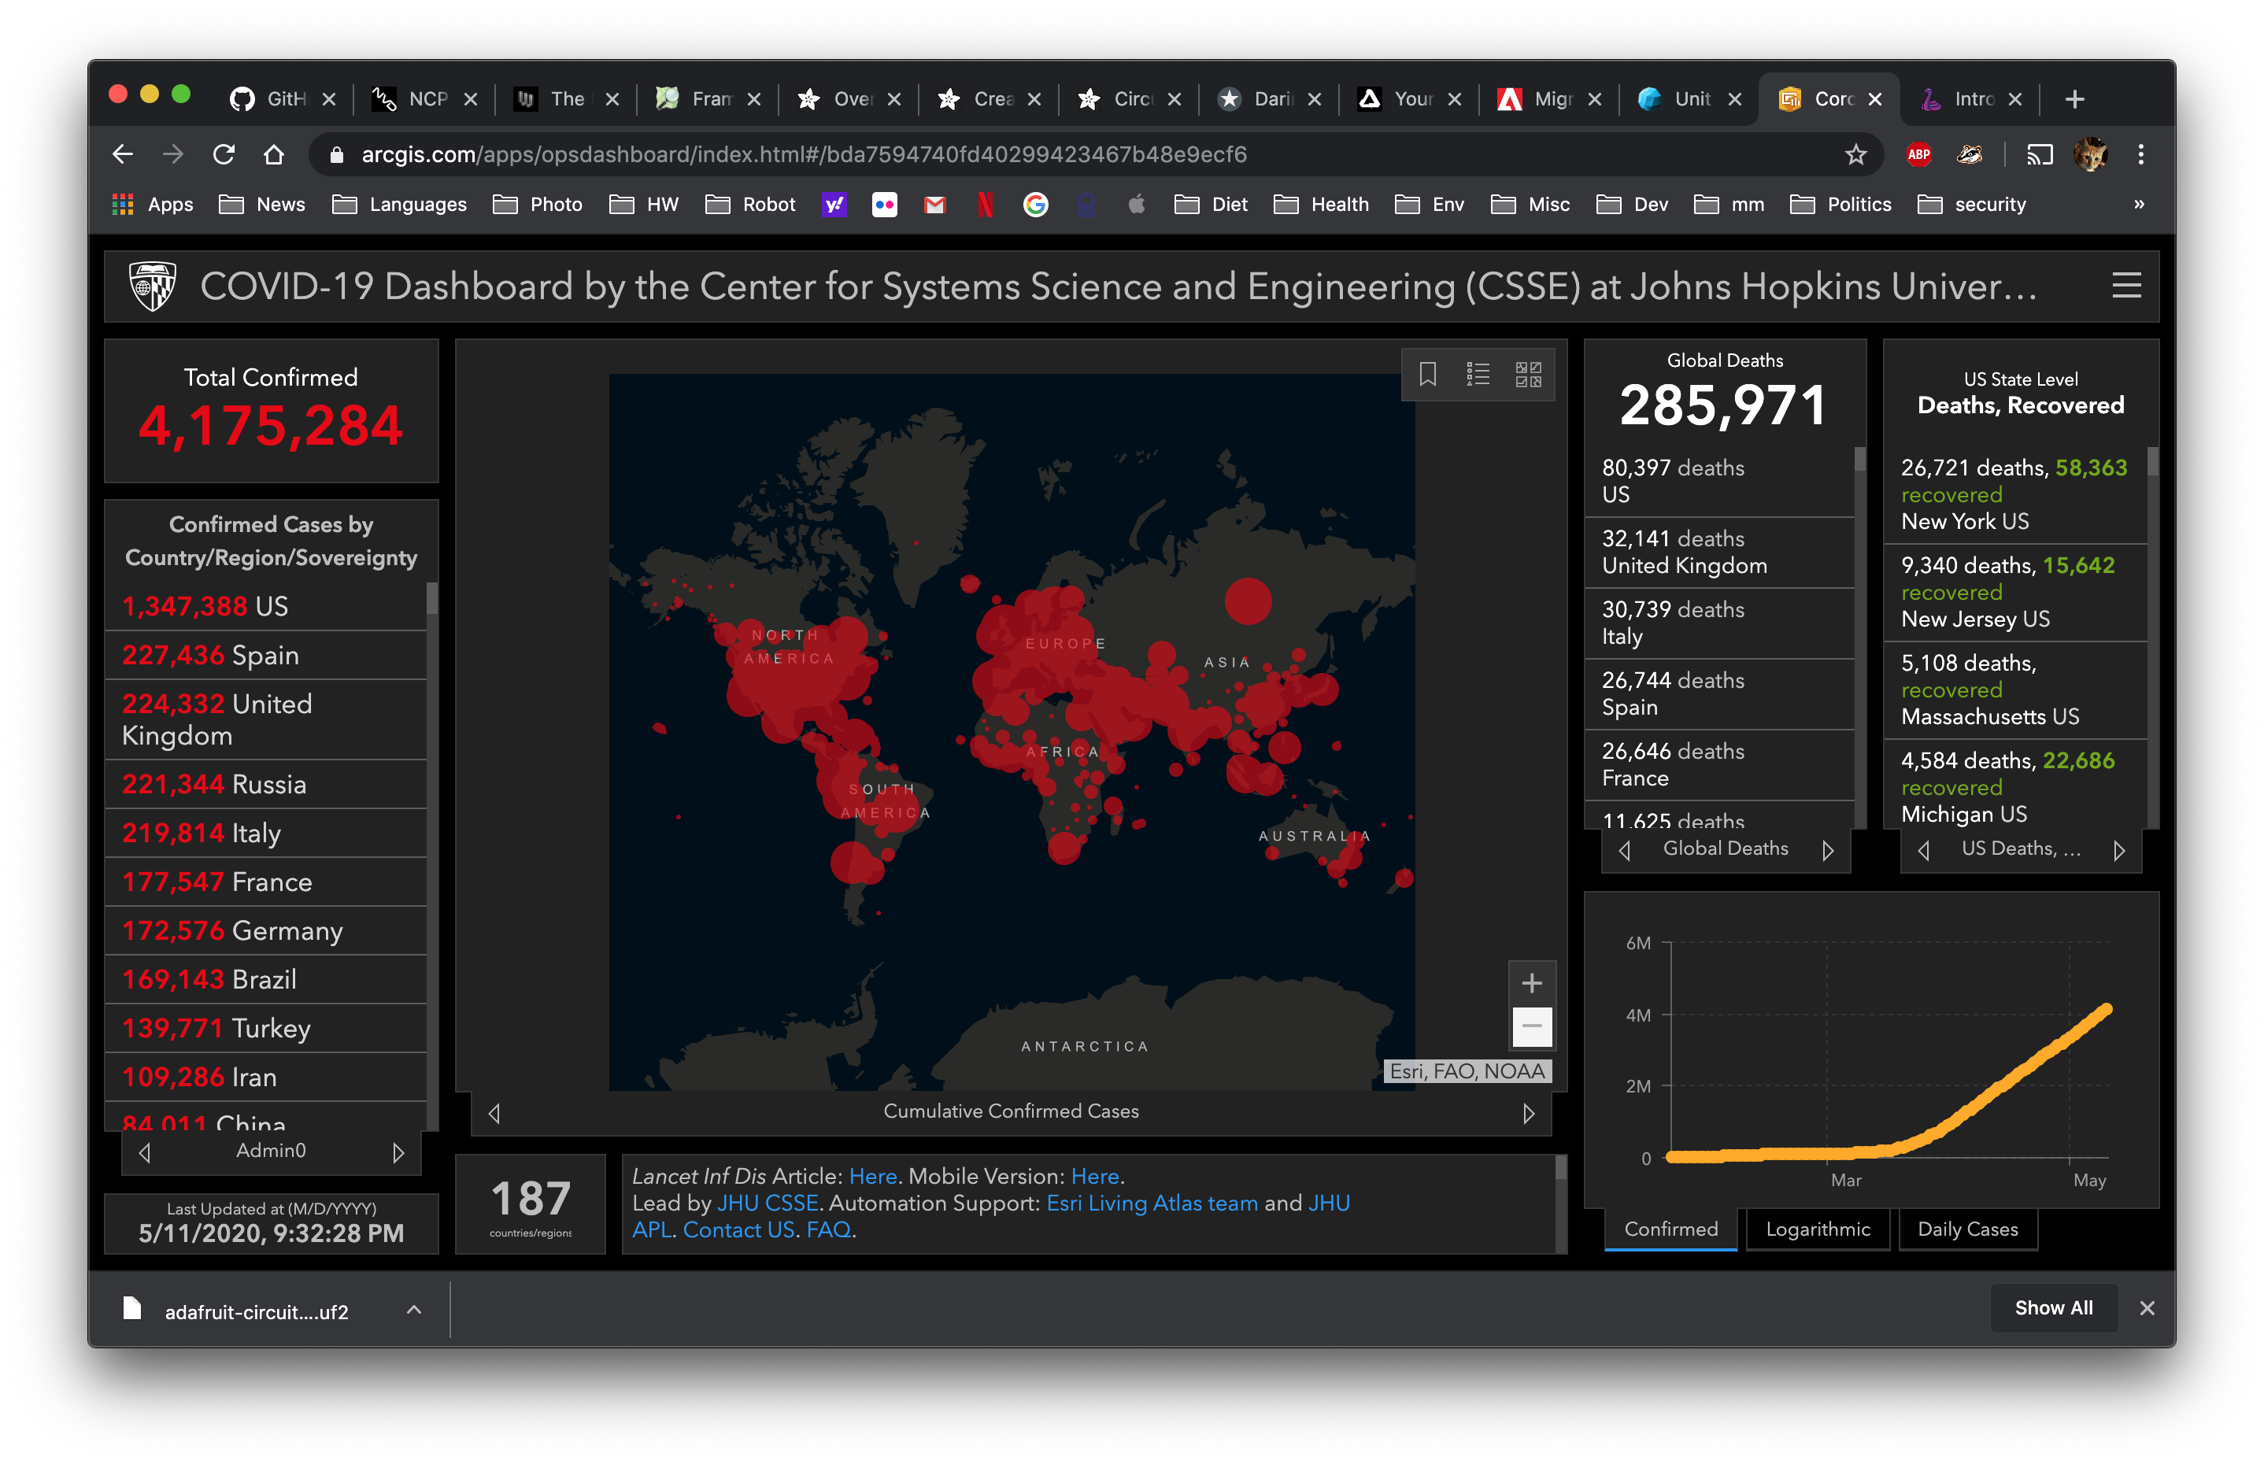Open the browser home page
2264x1464 pixels.
click(x=274, y=154)
